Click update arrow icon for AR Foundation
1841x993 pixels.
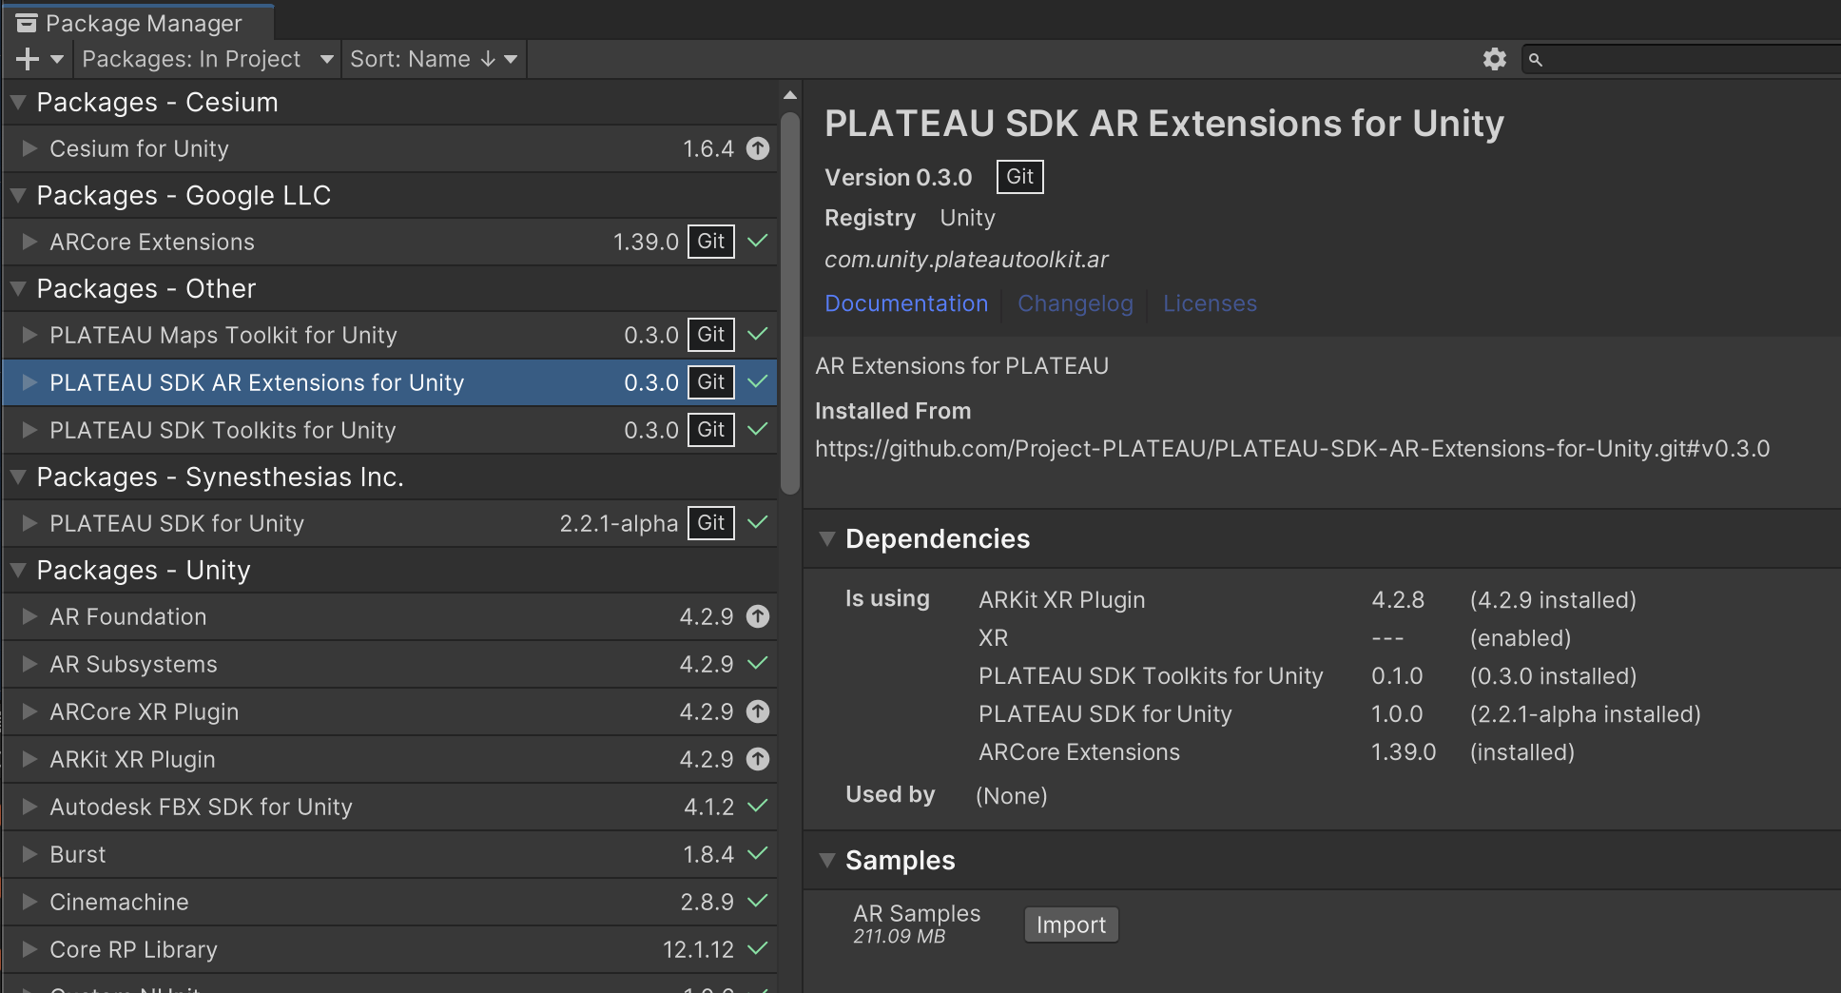[758, 616]
